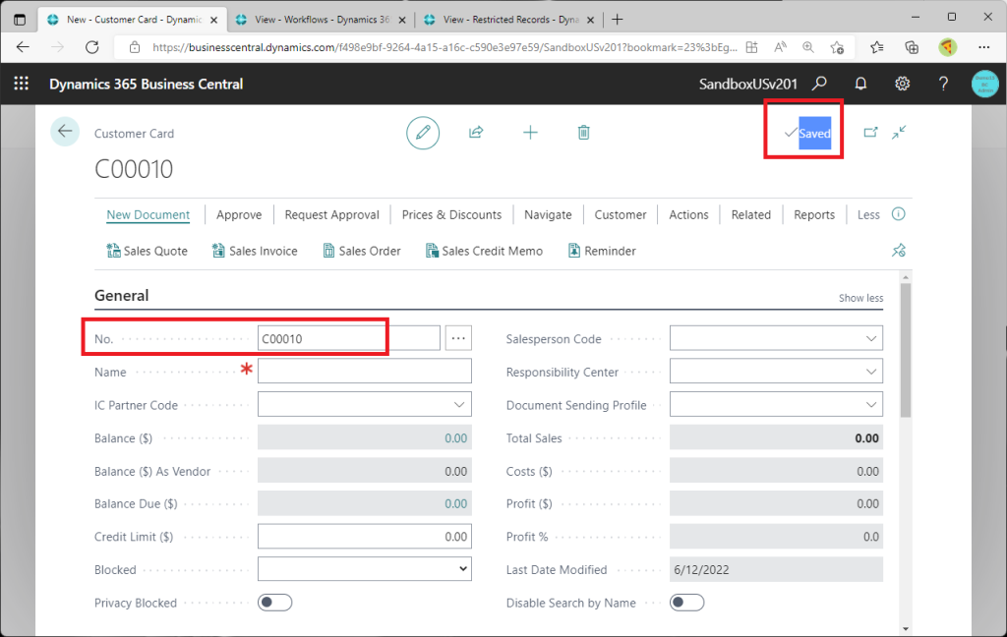Open the Responsibility Center dropdown

click(871, 372)
